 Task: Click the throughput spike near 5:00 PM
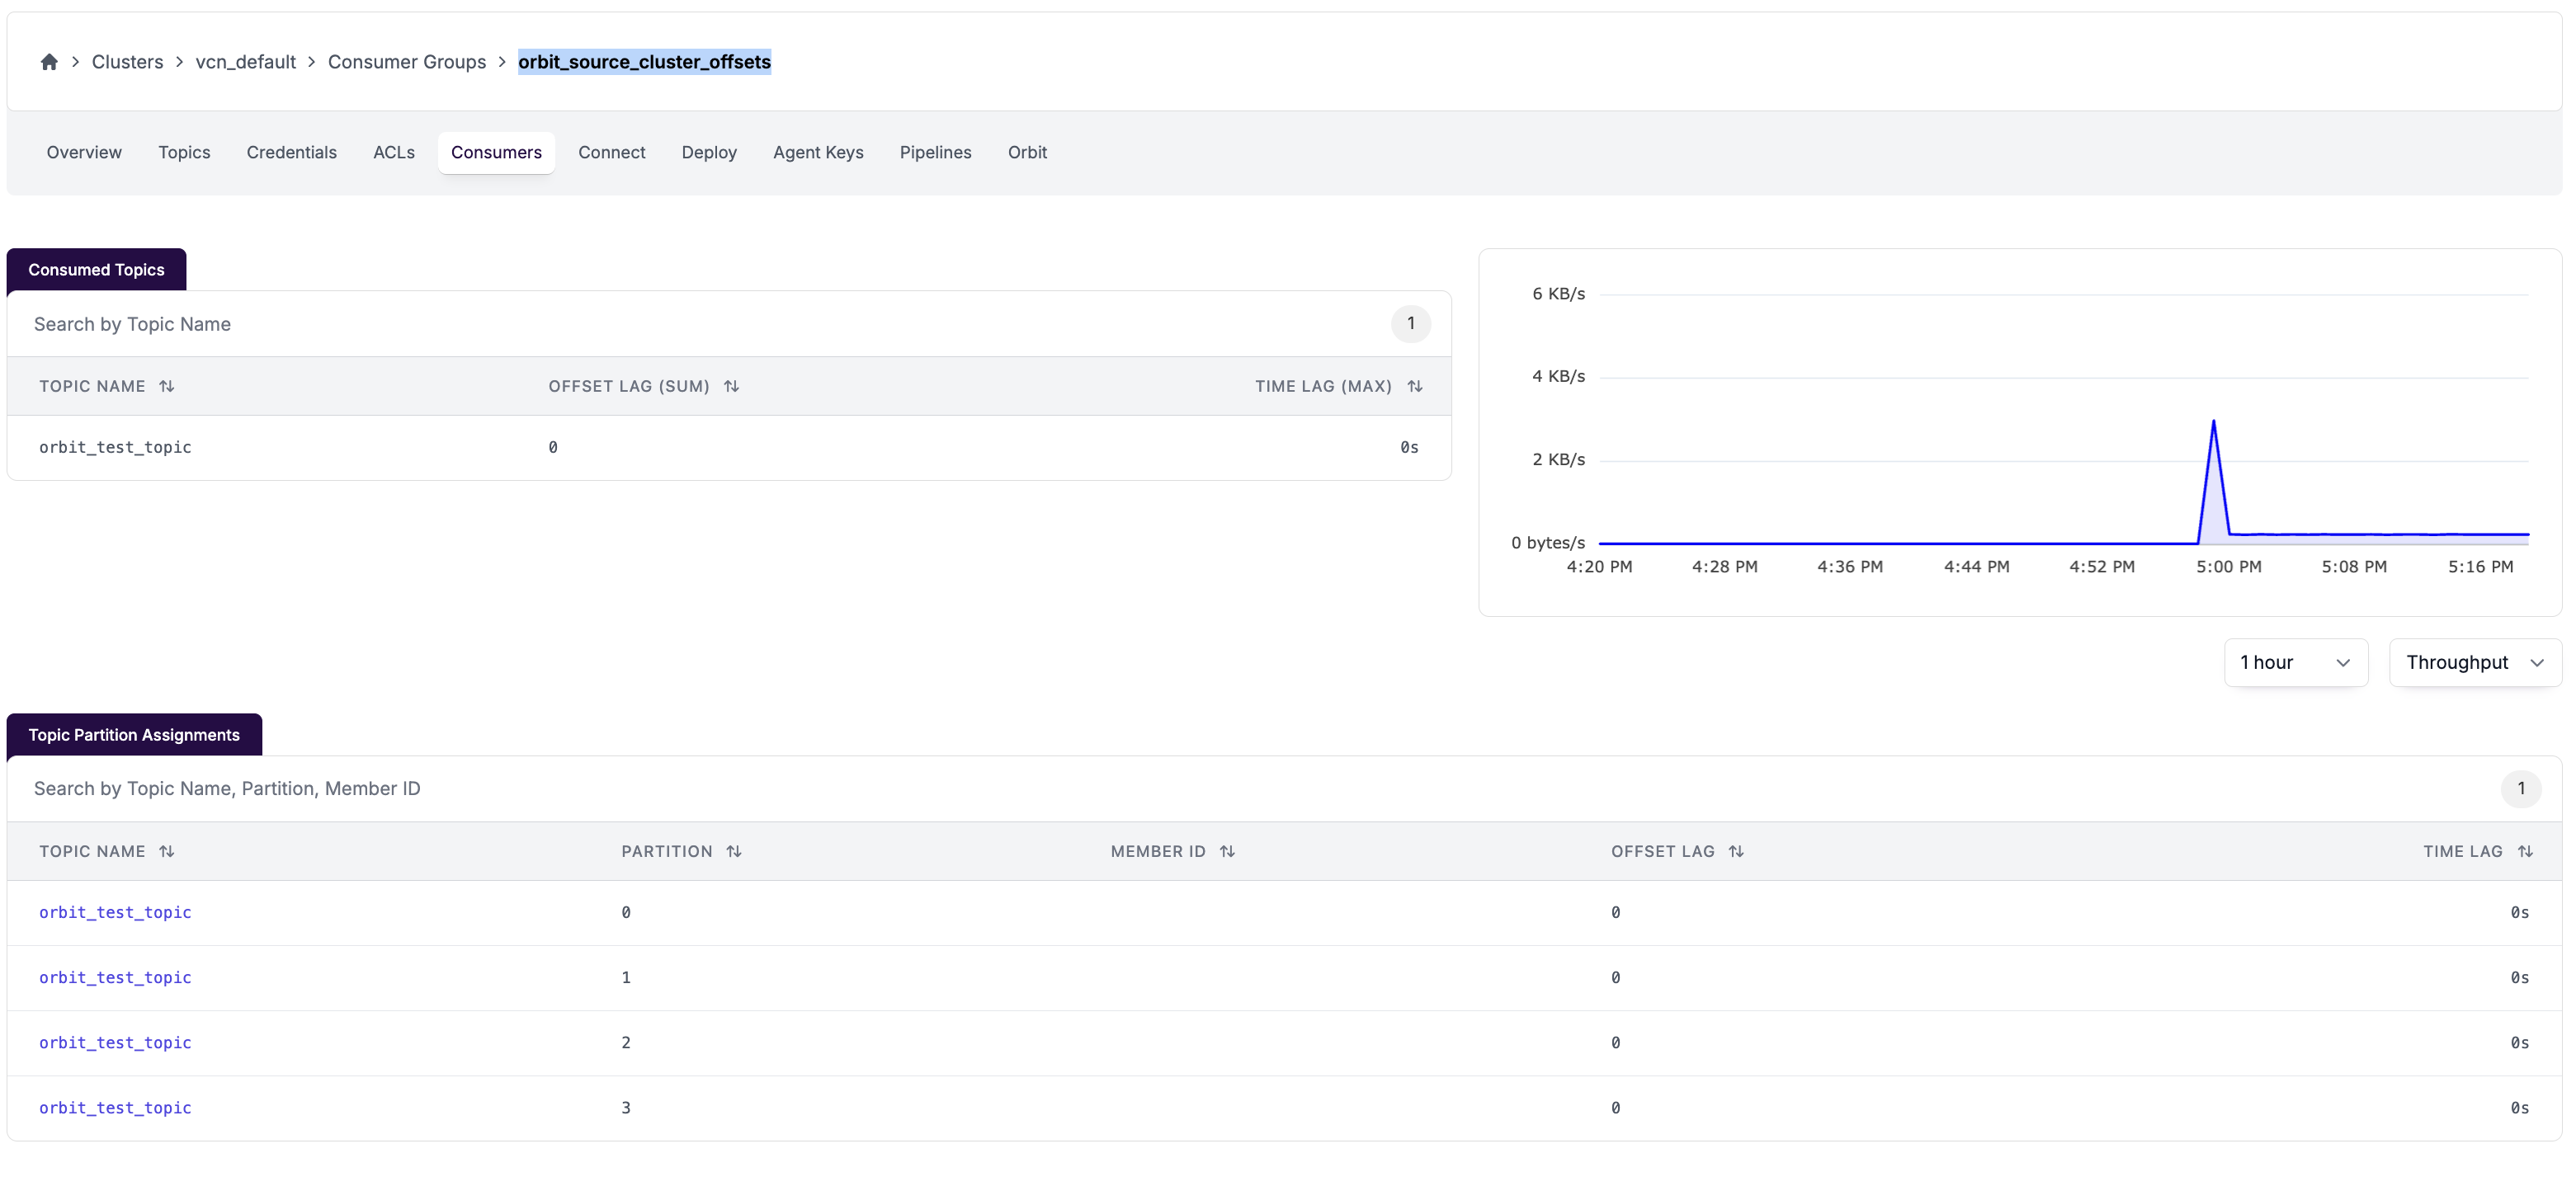pyautogui.click(x=2213, y=425)
